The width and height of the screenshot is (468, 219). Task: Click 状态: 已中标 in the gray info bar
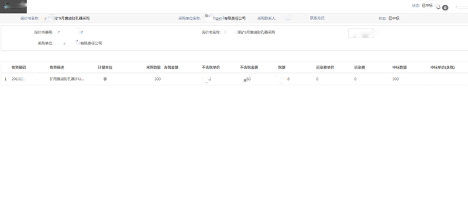point(389,18)
